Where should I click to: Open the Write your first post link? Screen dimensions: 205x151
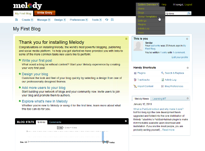[37, 60]
